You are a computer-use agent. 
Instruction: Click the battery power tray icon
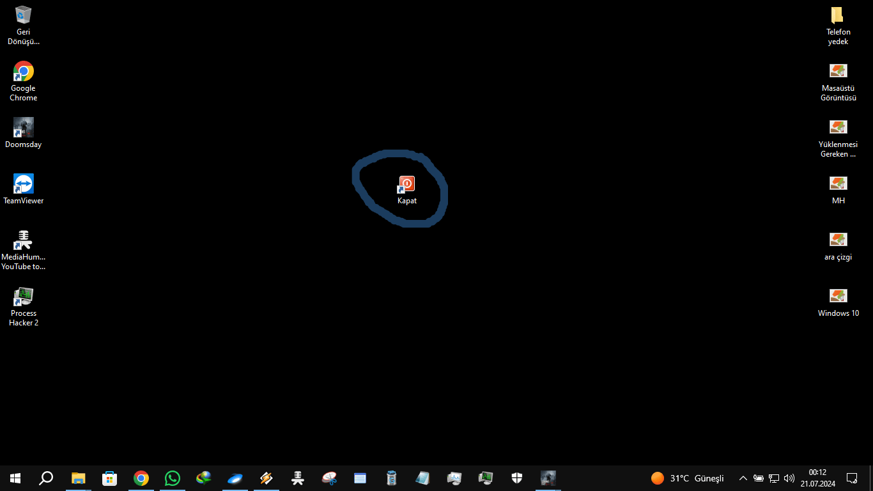coord(759,478)
